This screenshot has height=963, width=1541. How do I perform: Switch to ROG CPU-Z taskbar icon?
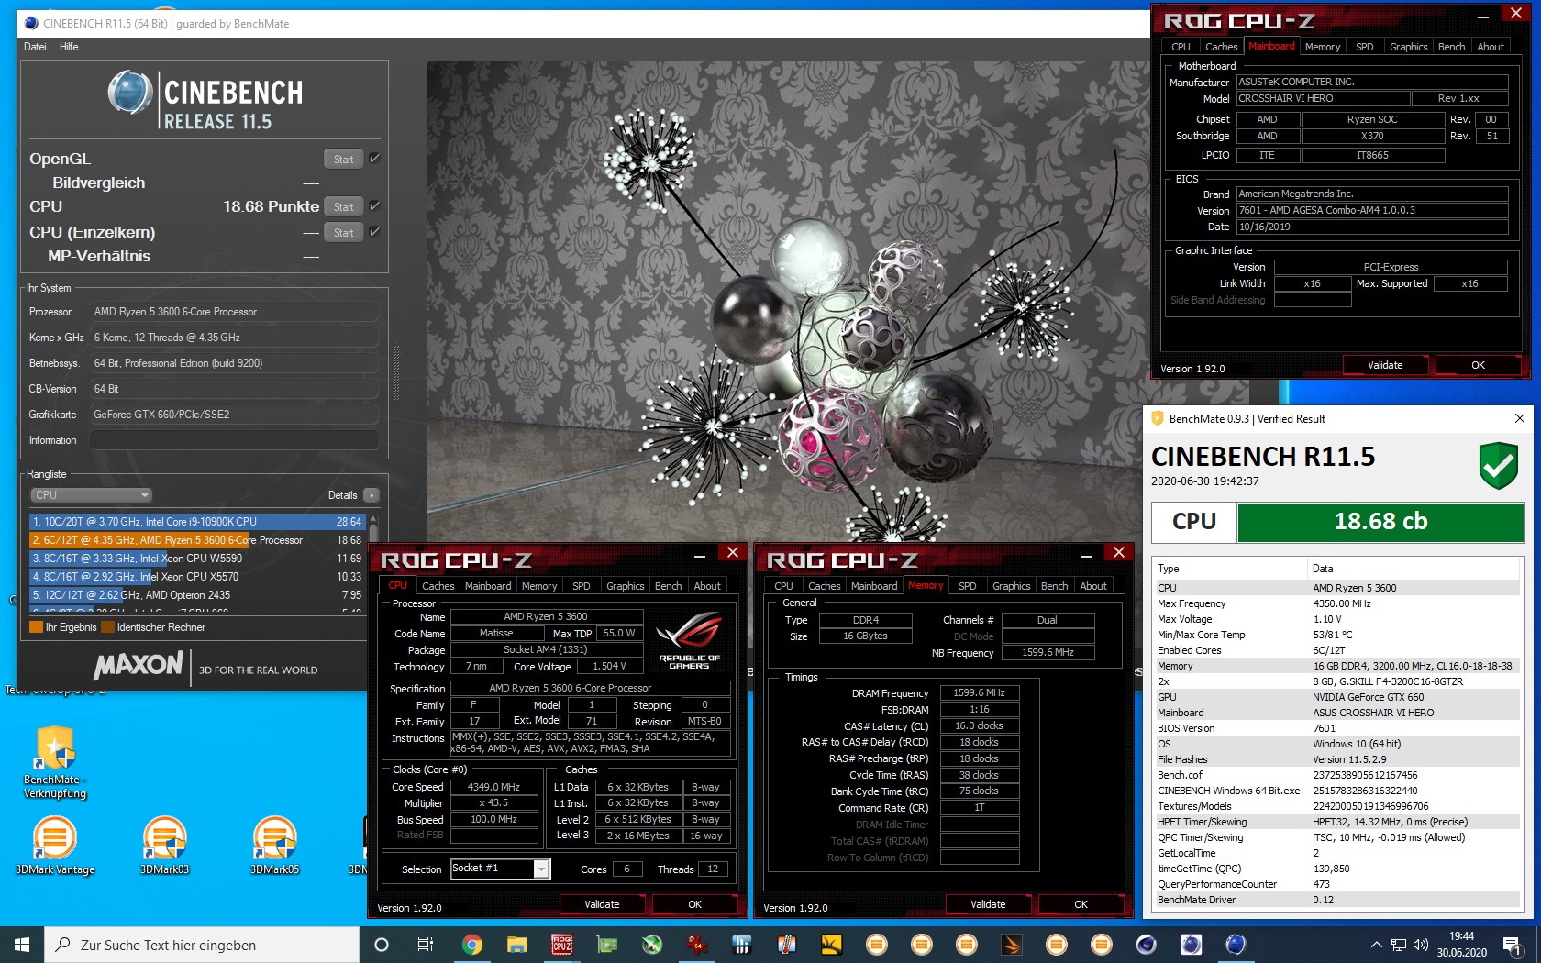[561, 945]
